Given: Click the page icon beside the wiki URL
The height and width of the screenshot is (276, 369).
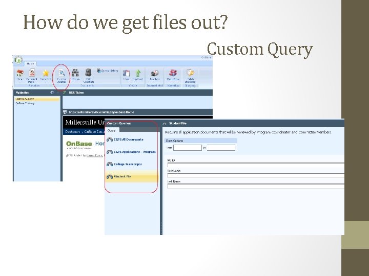Looking at the screenshot, I should [x=65, y=112].
